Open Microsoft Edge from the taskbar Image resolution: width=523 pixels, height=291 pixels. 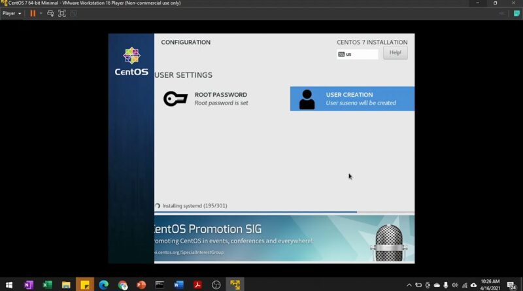(x=104, y=284)
